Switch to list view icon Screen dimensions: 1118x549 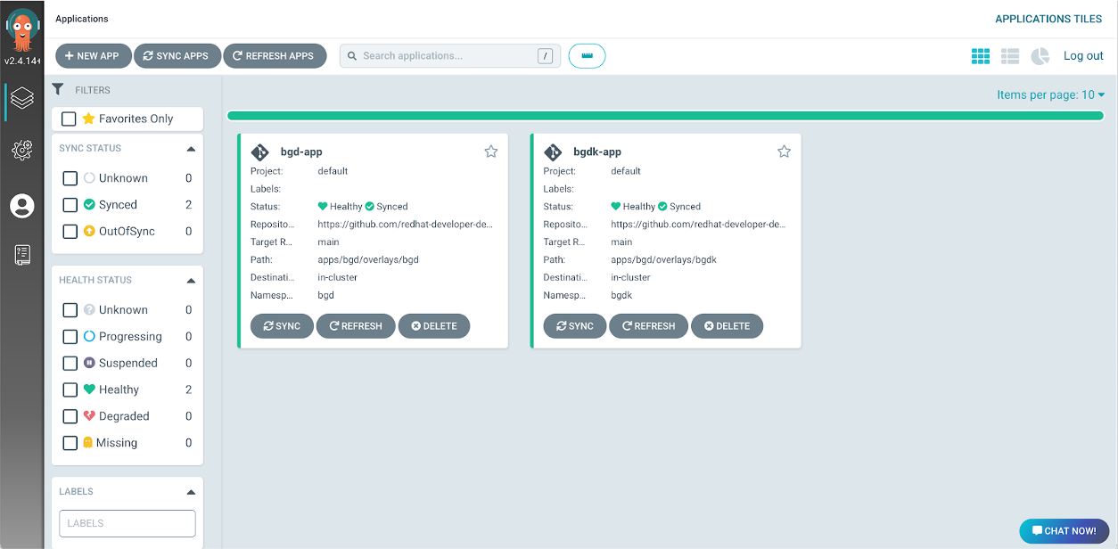click(x=1010, y=56)
